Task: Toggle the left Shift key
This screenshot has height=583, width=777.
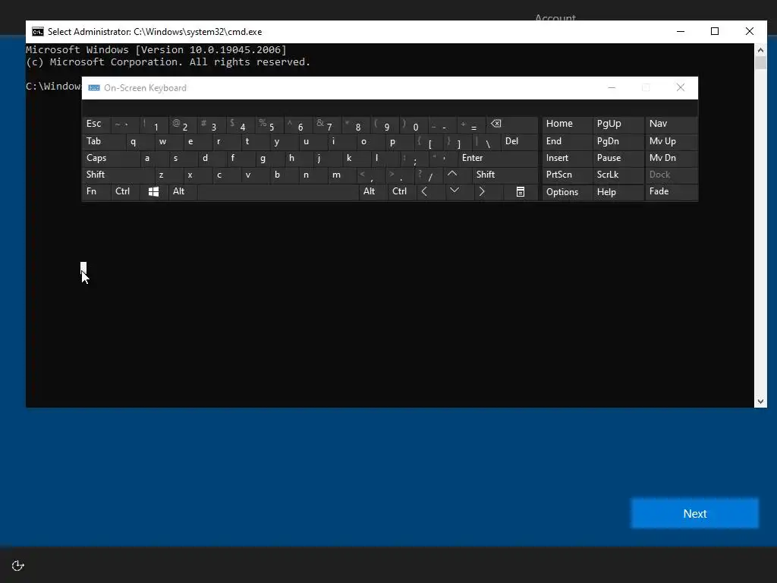Action: click(x=118, y=175)
